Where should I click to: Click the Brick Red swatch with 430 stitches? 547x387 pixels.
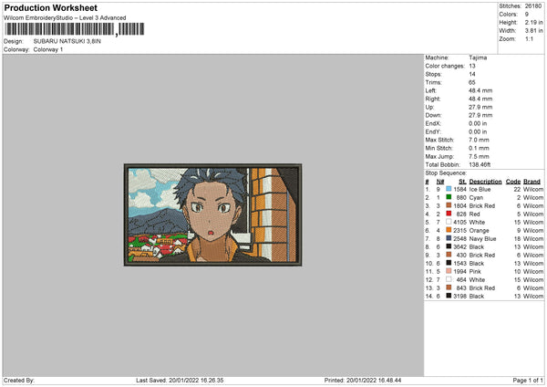[449, 255]
